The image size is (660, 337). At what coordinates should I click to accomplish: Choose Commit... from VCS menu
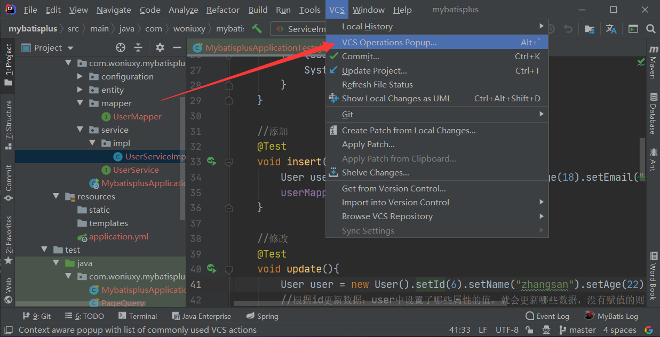pyautogui.click(x=437, y=56)
